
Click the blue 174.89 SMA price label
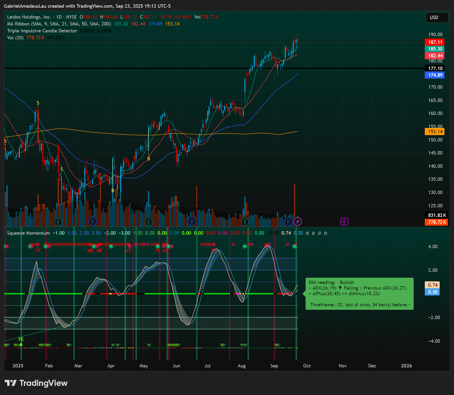pos(435,75)
